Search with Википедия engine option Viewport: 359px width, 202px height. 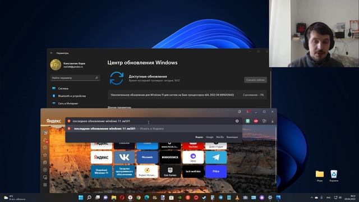[x=232, y=137]
